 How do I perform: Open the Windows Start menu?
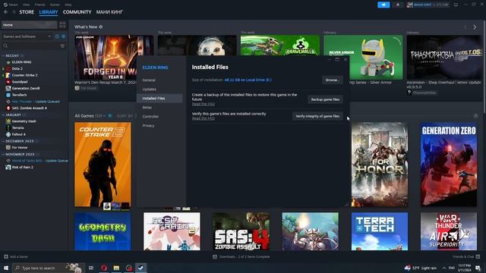pos(6,268)
